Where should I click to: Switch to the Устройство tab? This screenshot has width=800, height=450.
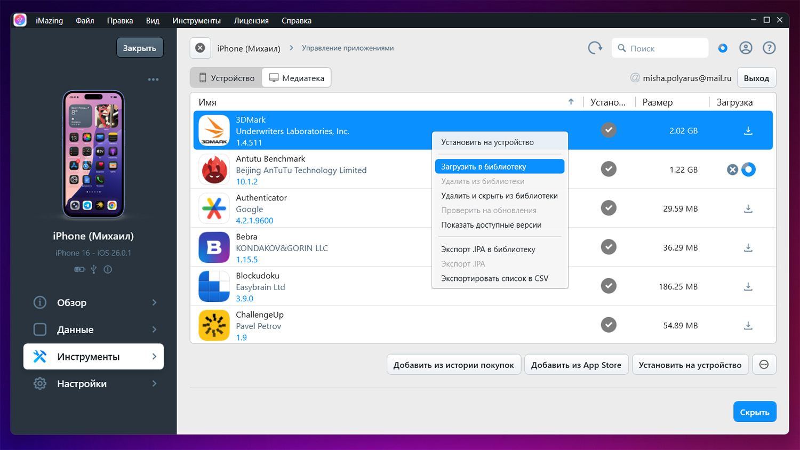tap(227, 78)
